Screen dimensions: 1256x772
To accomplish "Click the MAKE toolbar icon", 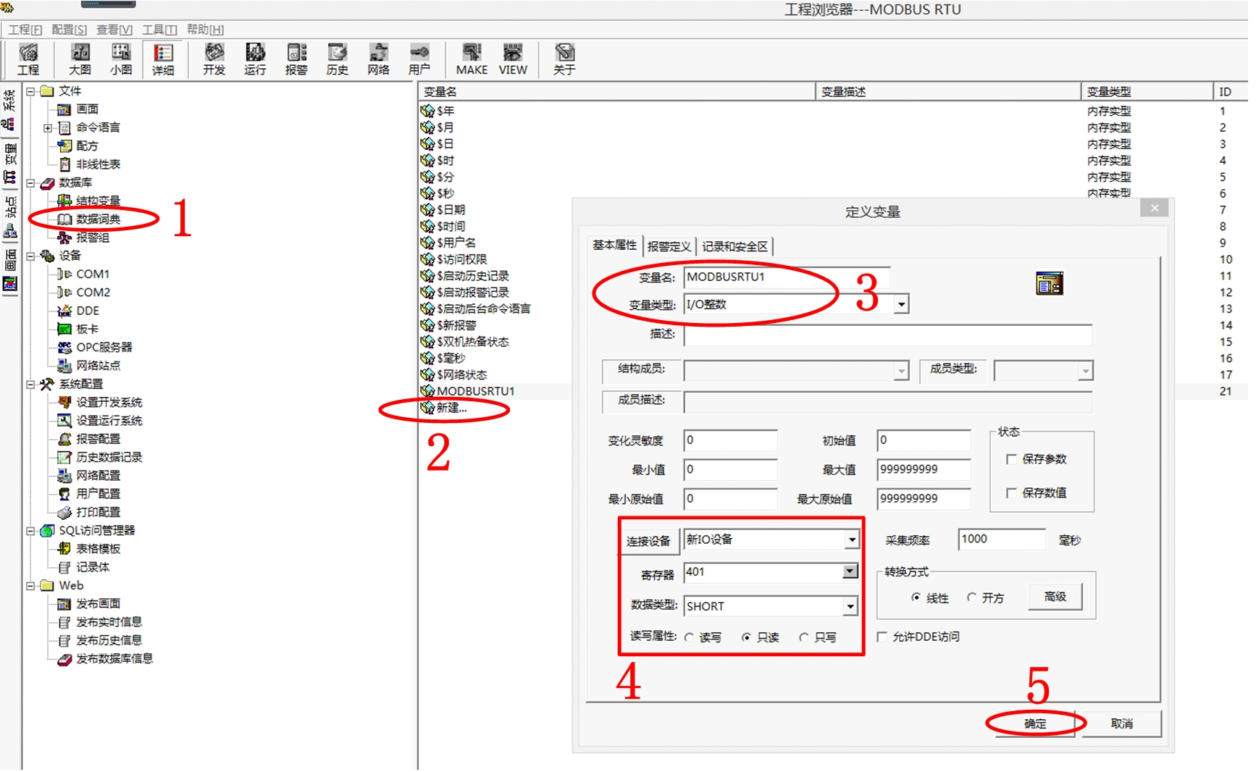I will [x=472, y=59].
